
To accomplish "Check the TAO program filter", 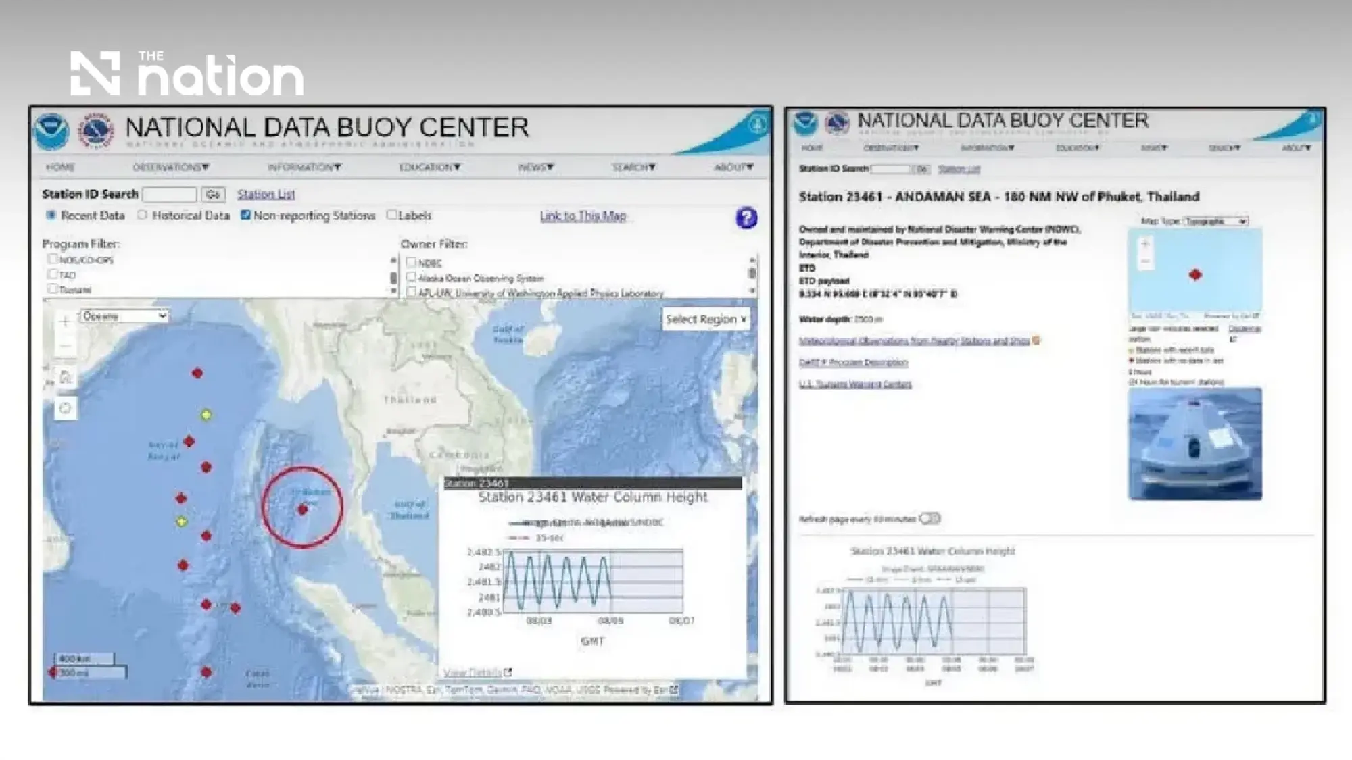I will 52,274.
